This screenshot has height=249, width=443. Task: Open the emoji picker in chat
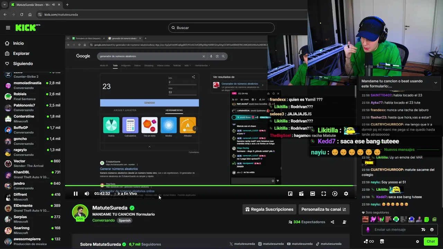click(x=432, y=230)
